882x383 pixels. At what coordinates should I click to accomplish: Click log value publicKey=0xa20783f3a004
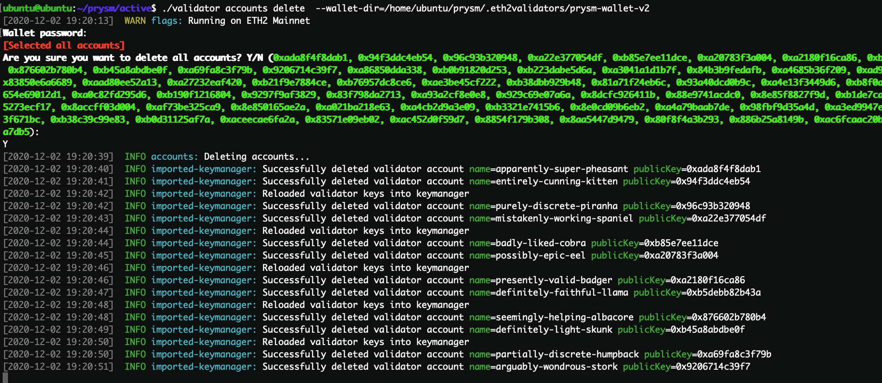tap(654, 255)
